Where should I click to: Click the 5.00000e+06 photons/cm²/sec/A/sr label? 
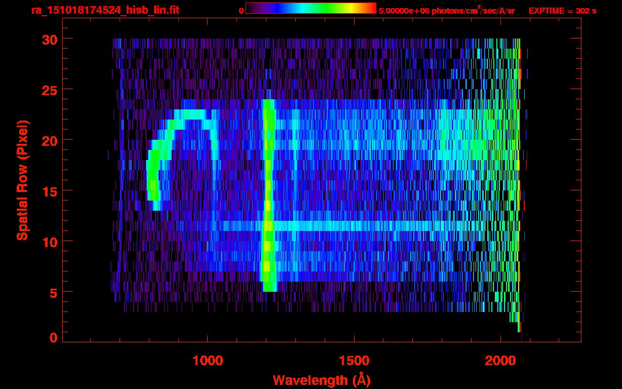pyautogui.click(x=447, y=10)
